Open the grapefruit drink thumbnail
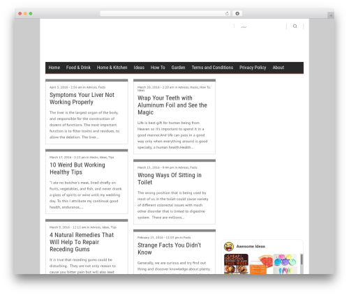 click(x=261, y=264)
